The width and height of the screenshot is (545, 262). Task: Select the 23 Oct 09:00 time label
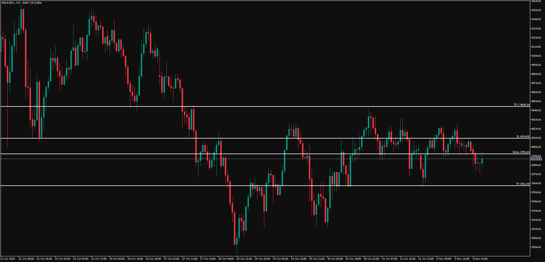pos(81,259)
